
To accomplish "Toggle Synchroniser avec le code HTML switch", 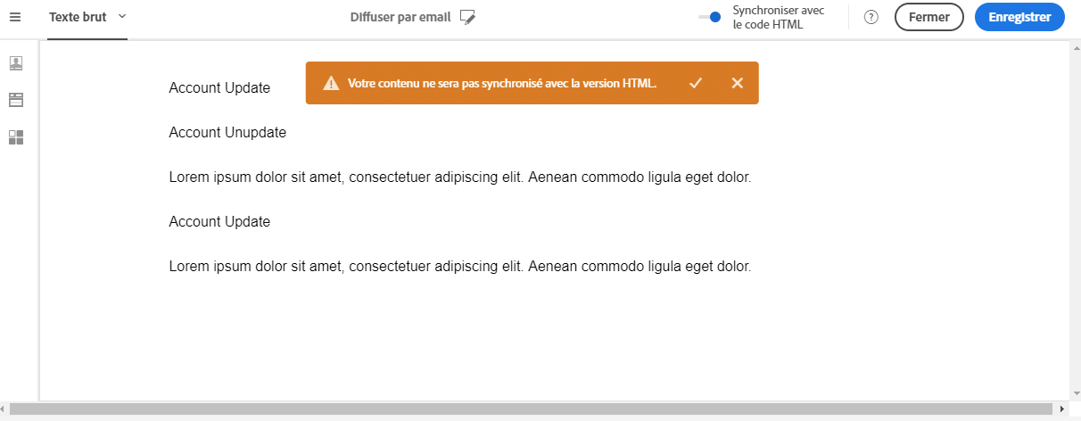I will (x=710, y=17).
